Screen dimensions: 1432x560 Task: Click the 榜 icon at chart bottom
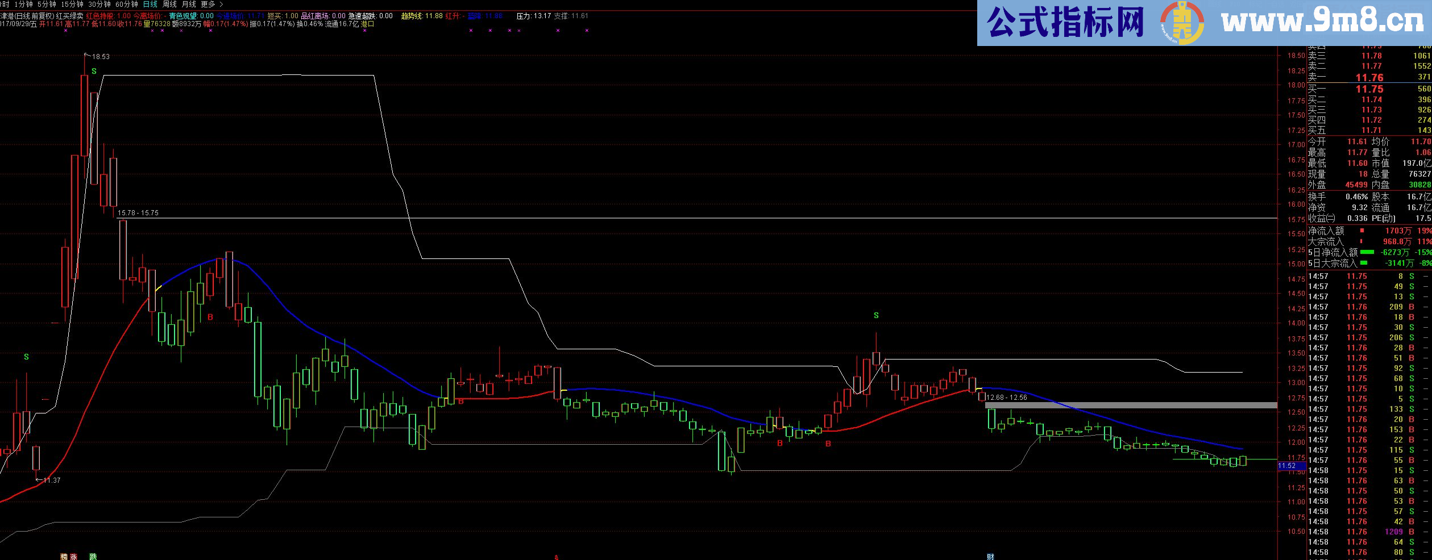[x=64, y=557]
